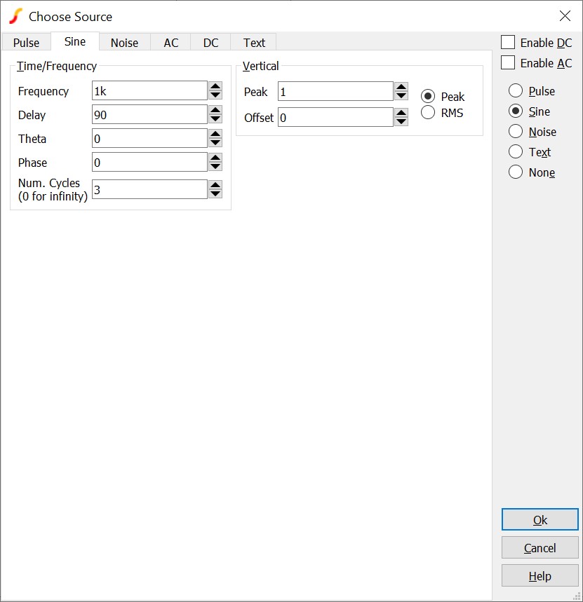Raise the Peak value with up arrow
The image size is (583, 602).
[x=401, y=87]
